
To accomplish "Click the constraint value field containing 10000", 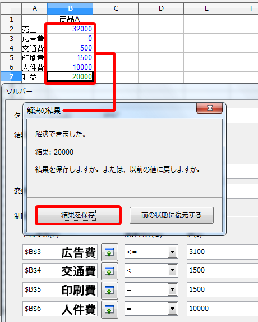I will (222, 309).
